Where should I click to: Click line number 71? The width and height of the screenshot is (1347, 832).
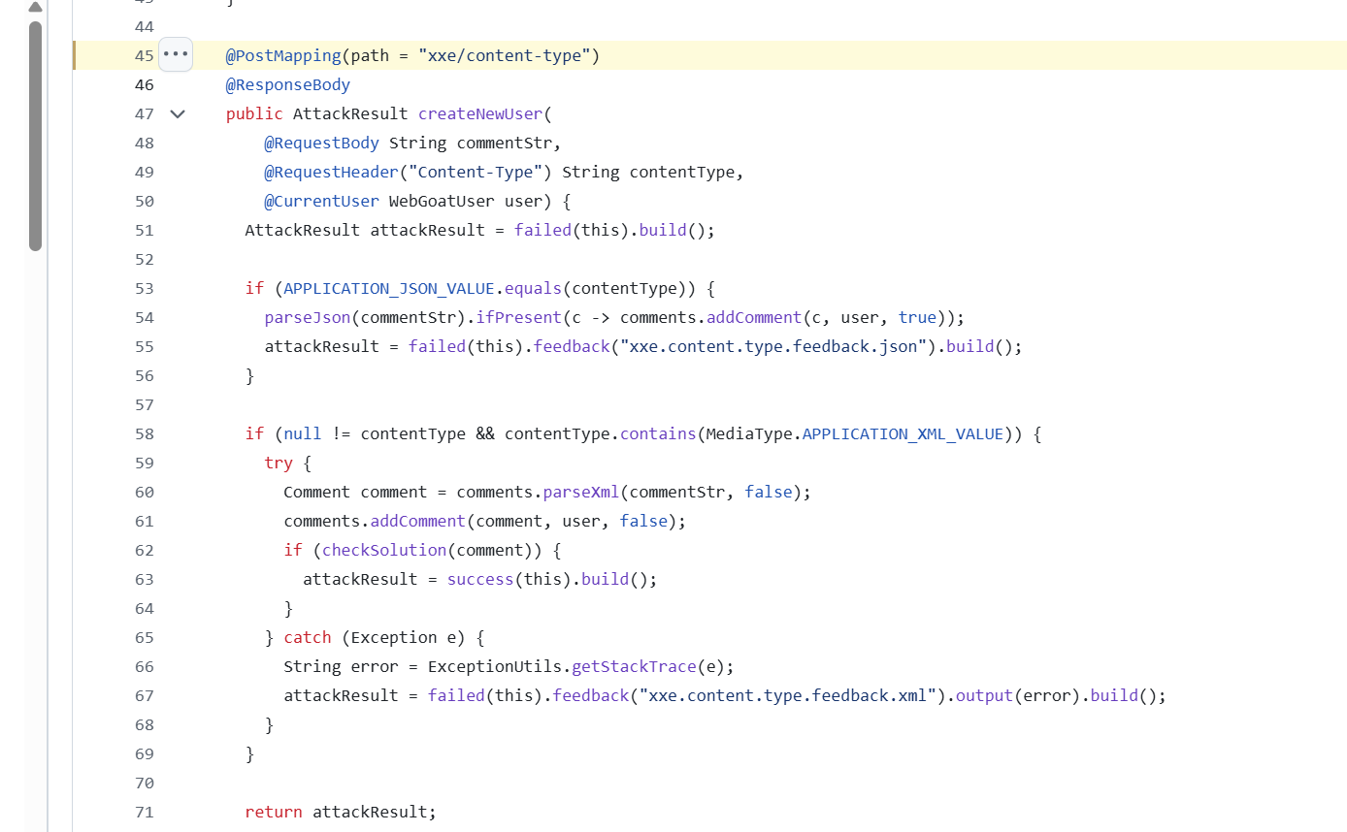[144, 812]
